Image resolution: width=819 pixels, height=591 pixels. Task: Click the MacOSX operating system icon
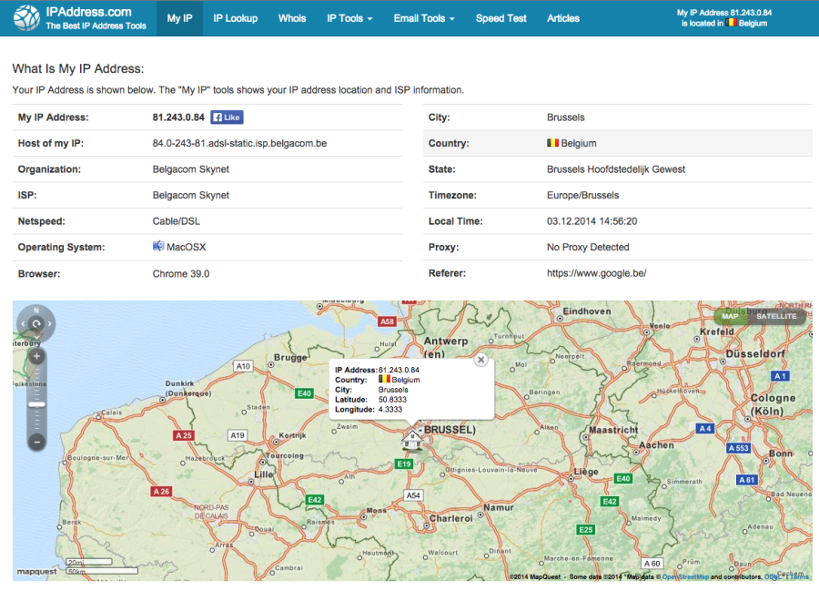pos(159,246)
